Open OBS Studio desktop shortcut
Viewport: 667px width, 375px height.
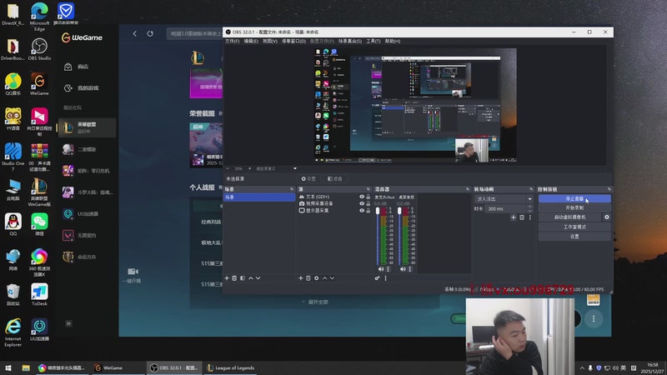(x=39, y=49)
